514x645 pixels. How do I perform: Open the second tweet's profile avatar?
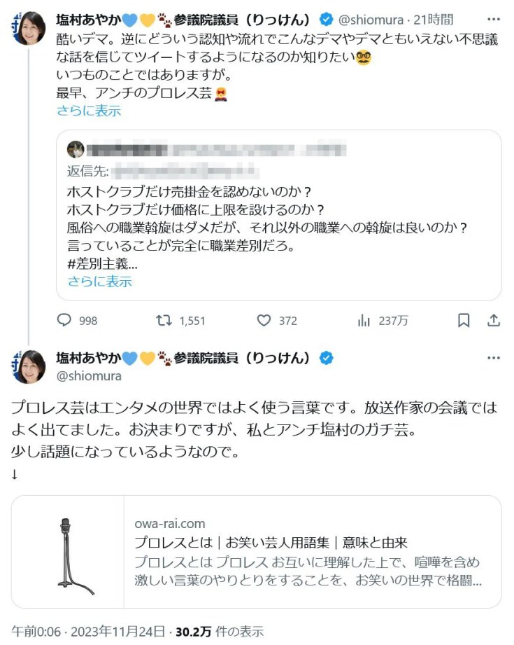point(29,367)
